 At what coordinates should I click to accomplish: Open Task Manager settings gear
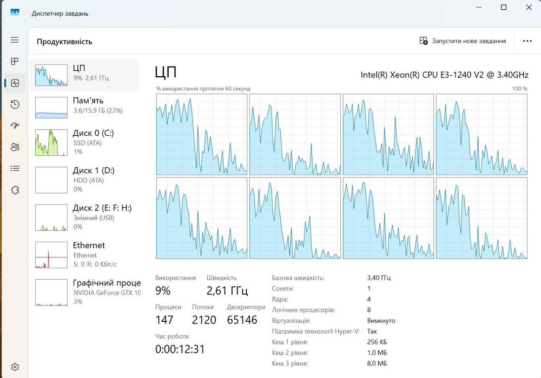[x=15, y=367]
